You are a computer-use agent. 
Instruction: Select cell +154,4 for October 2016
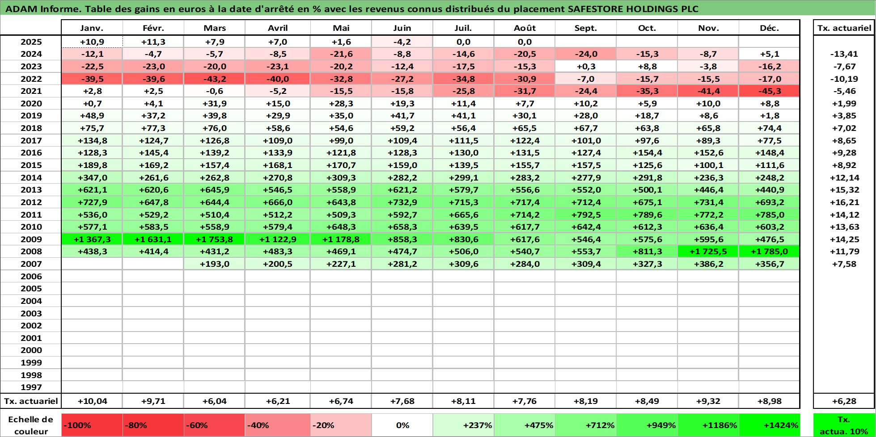(x=647, y=152)
